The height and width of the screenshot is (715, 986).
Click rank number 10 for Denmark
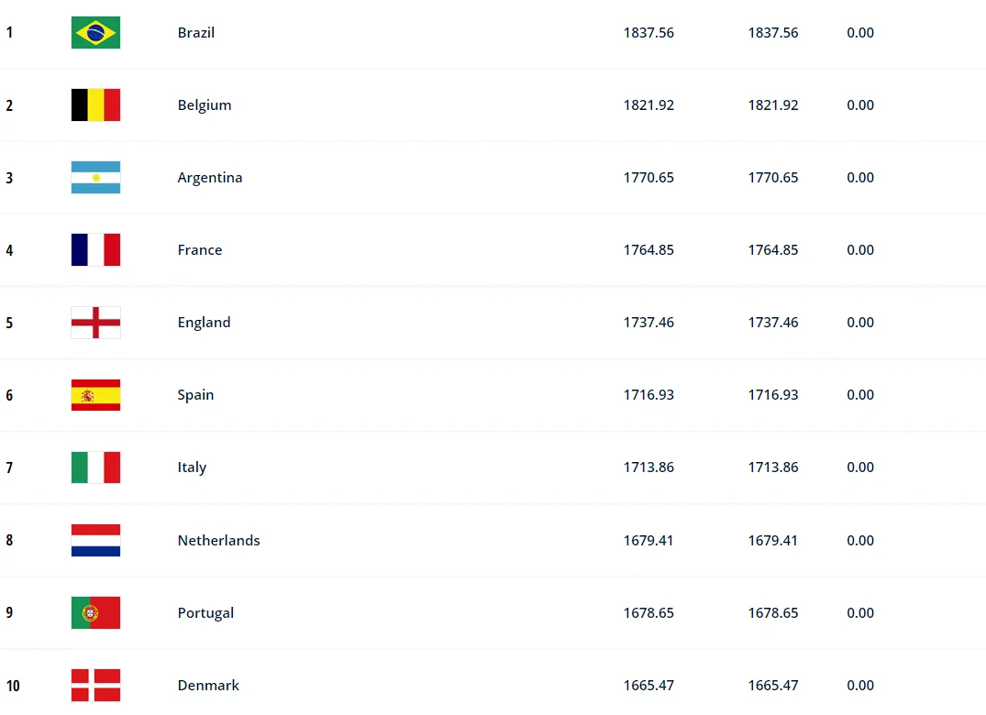(x=13, y=687)
